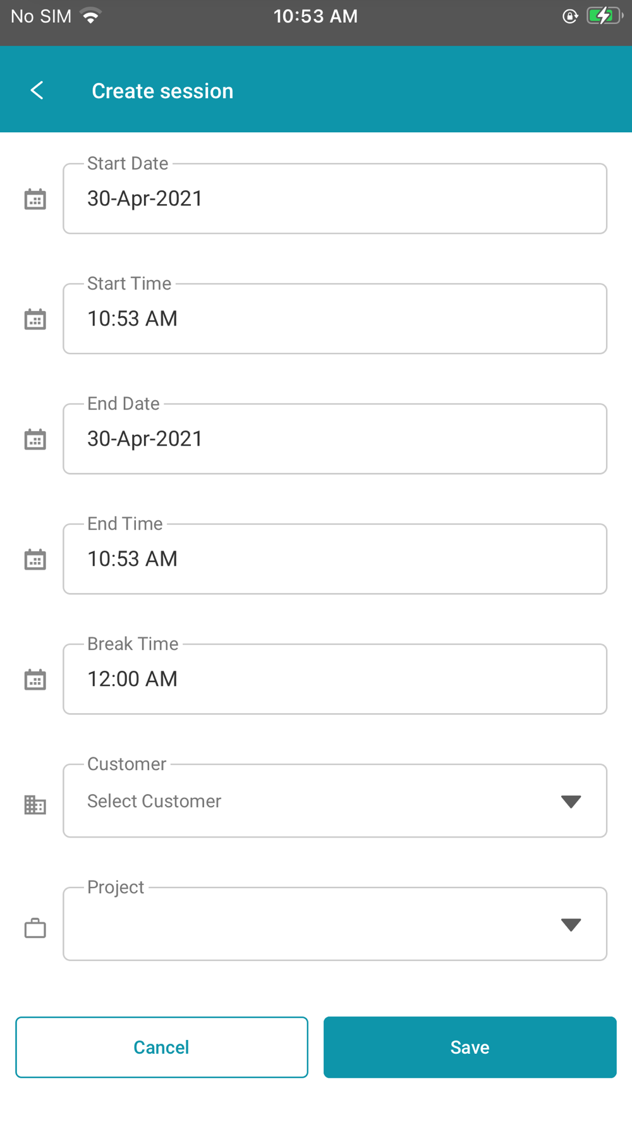Screen dimensions: 632x1124
Task: Tap the back arrow in header
Action: coord(37,90)
